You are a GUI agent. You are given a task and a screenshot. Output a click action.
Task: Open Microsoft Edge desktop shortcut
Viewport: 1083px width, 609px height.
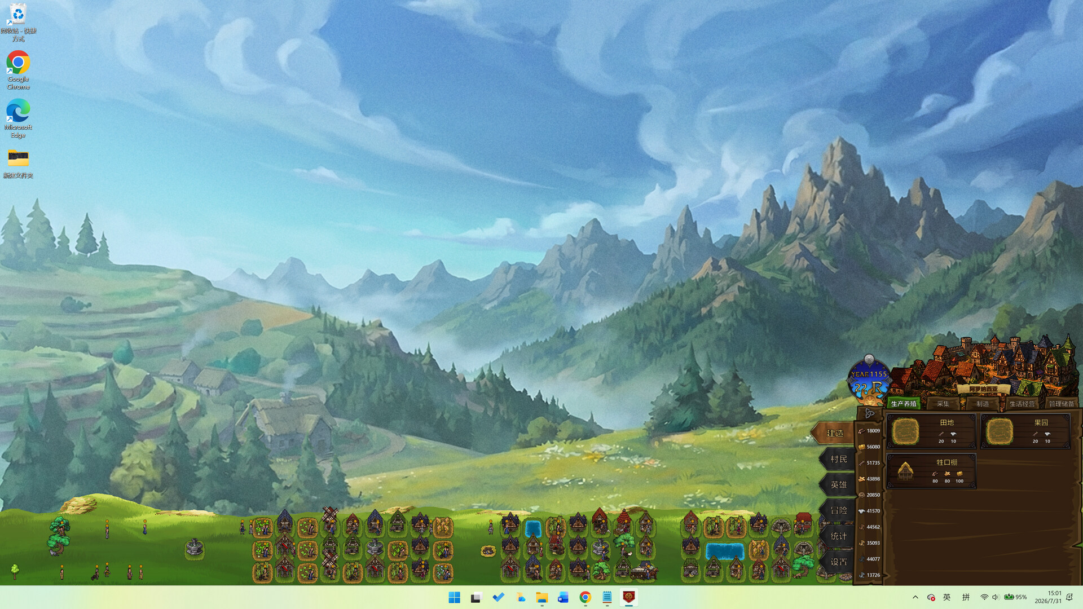[x=18, y=118]
